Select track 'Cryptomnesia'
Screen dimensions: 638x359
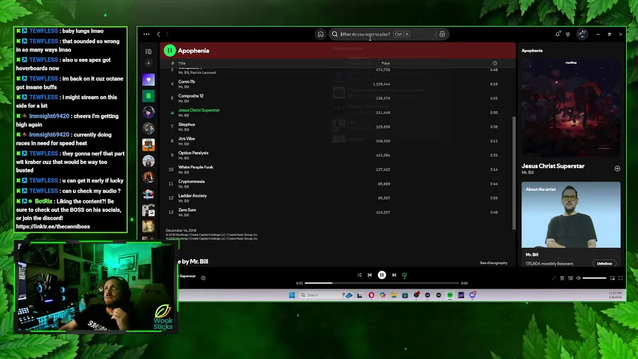click(x=338, y=184)
